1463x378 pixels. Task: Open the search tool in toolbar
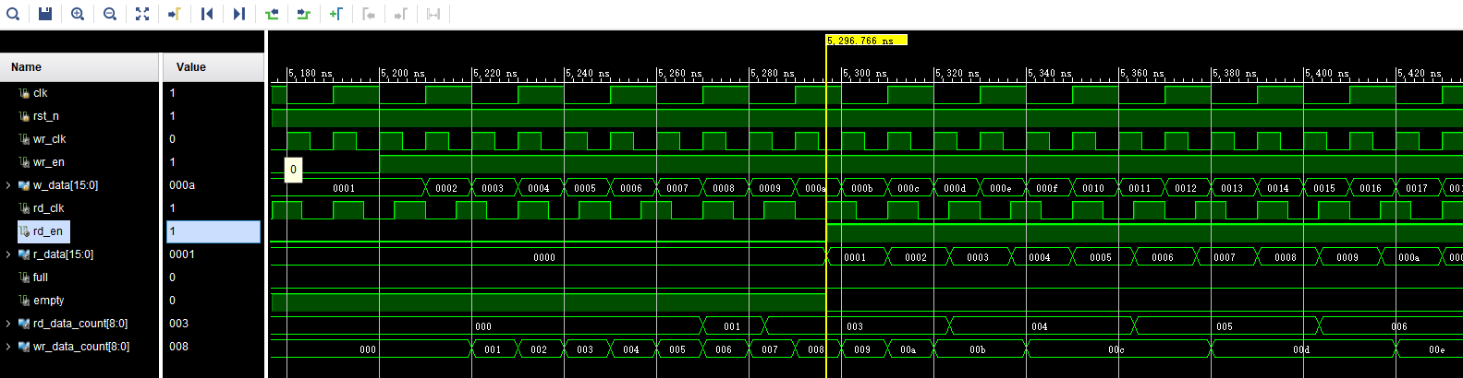click(x=13, y=14)
